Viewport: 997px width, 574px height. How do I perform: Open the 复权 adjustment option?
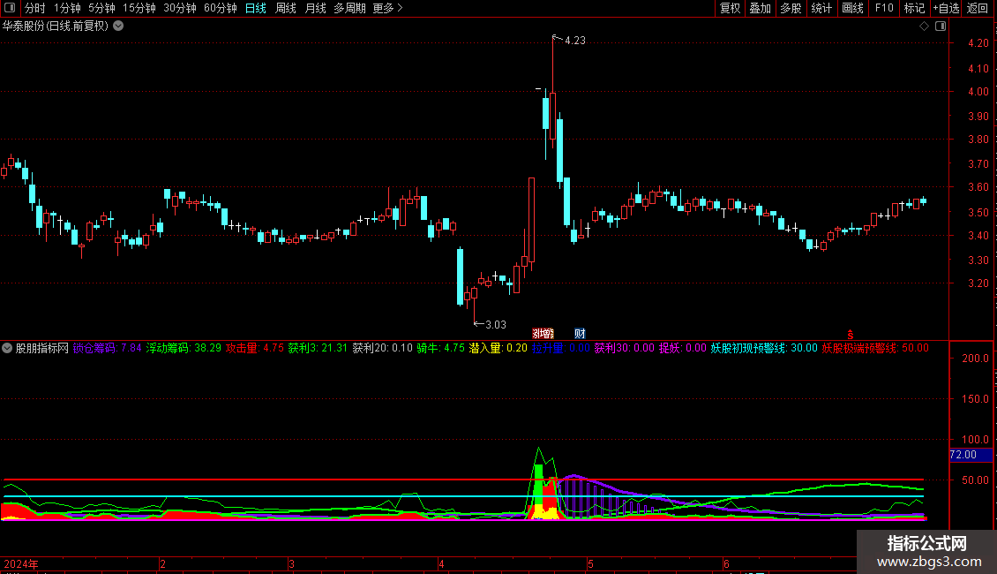point(730,8)
